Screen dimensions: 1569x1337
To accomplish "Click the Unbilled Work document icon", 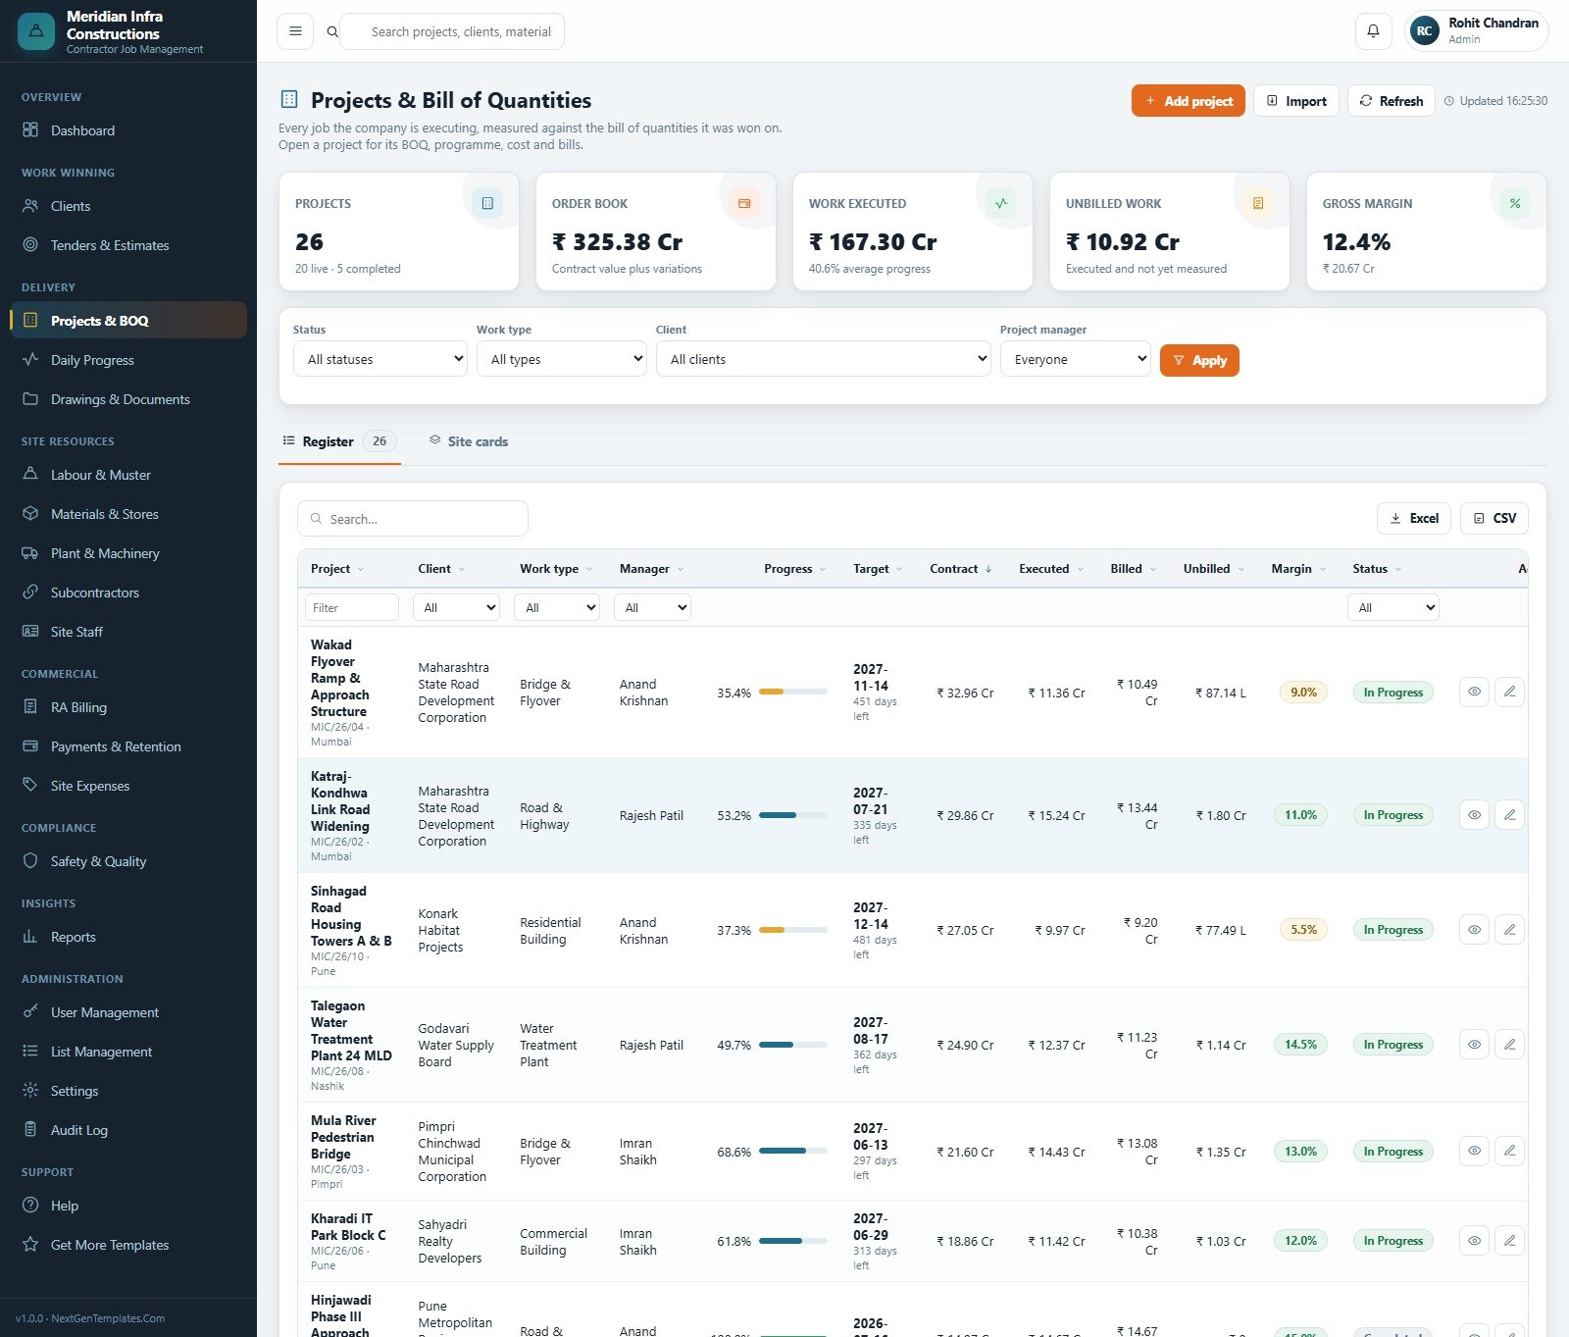I will [x=1258, y=203].
